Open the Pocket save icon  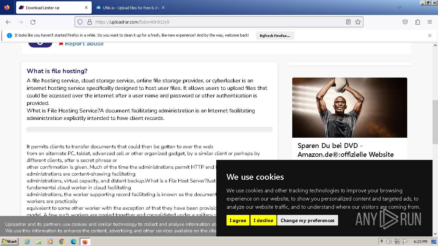[405, 22]
